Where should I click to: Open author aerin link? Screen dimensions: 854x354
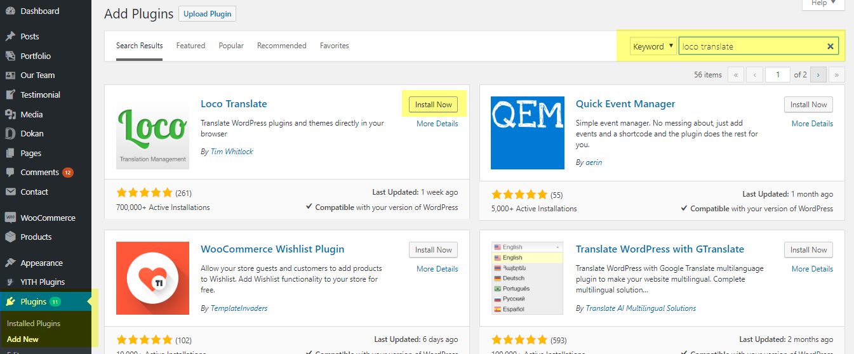click(594, 162)
